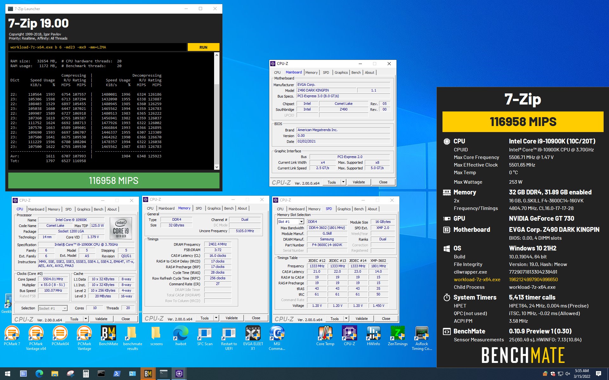The width and height of the screenshot is (609, 380).
Task: Open the notification center in the tray
Action: pos(599,374)
